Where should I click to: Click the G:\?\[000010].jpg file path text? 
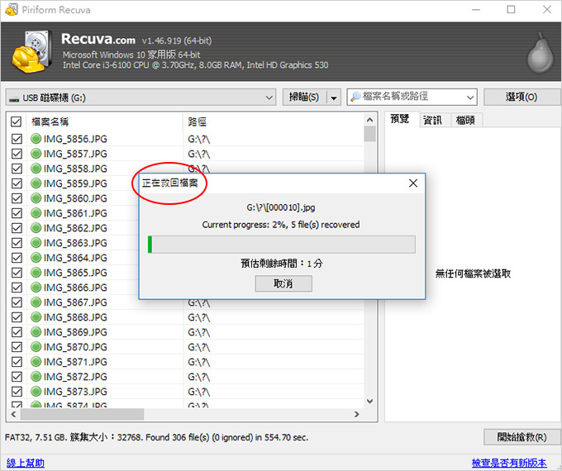[x=281, y=207]
